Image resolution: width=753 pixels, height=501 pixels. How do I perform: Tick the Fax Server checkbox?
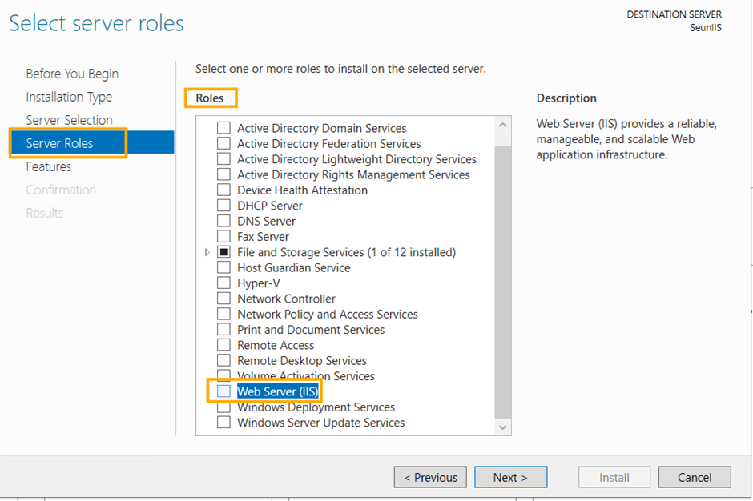coord(223,237)
